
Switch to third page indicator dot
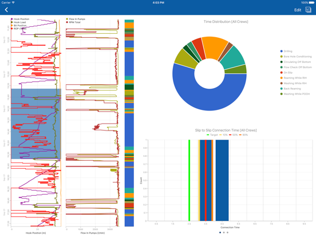[227, 232]
